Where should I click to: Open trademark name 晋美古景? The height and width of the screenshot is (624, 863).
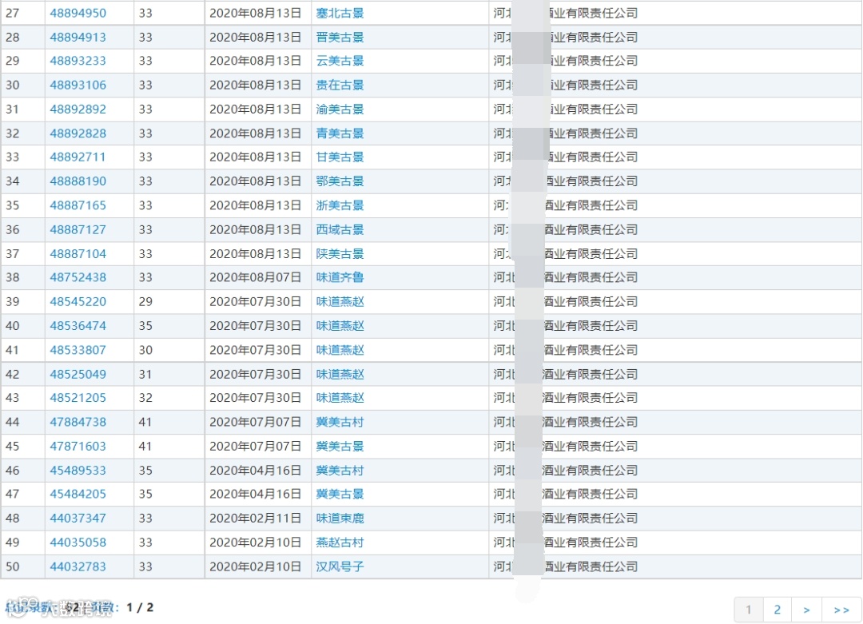340,38
